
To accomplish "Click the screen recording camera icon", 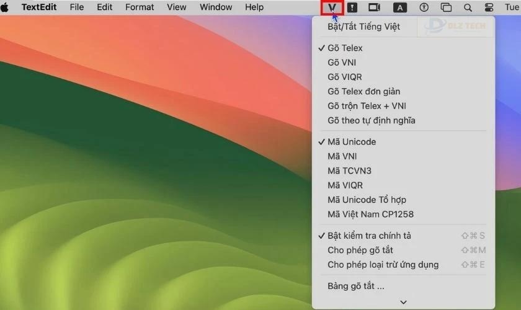I will (x=374, y=7).
